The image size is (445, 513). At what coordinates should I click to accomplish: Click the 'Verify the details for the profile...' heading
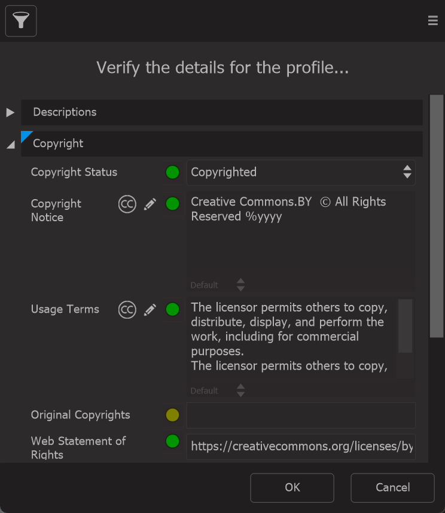click(222, 68)
